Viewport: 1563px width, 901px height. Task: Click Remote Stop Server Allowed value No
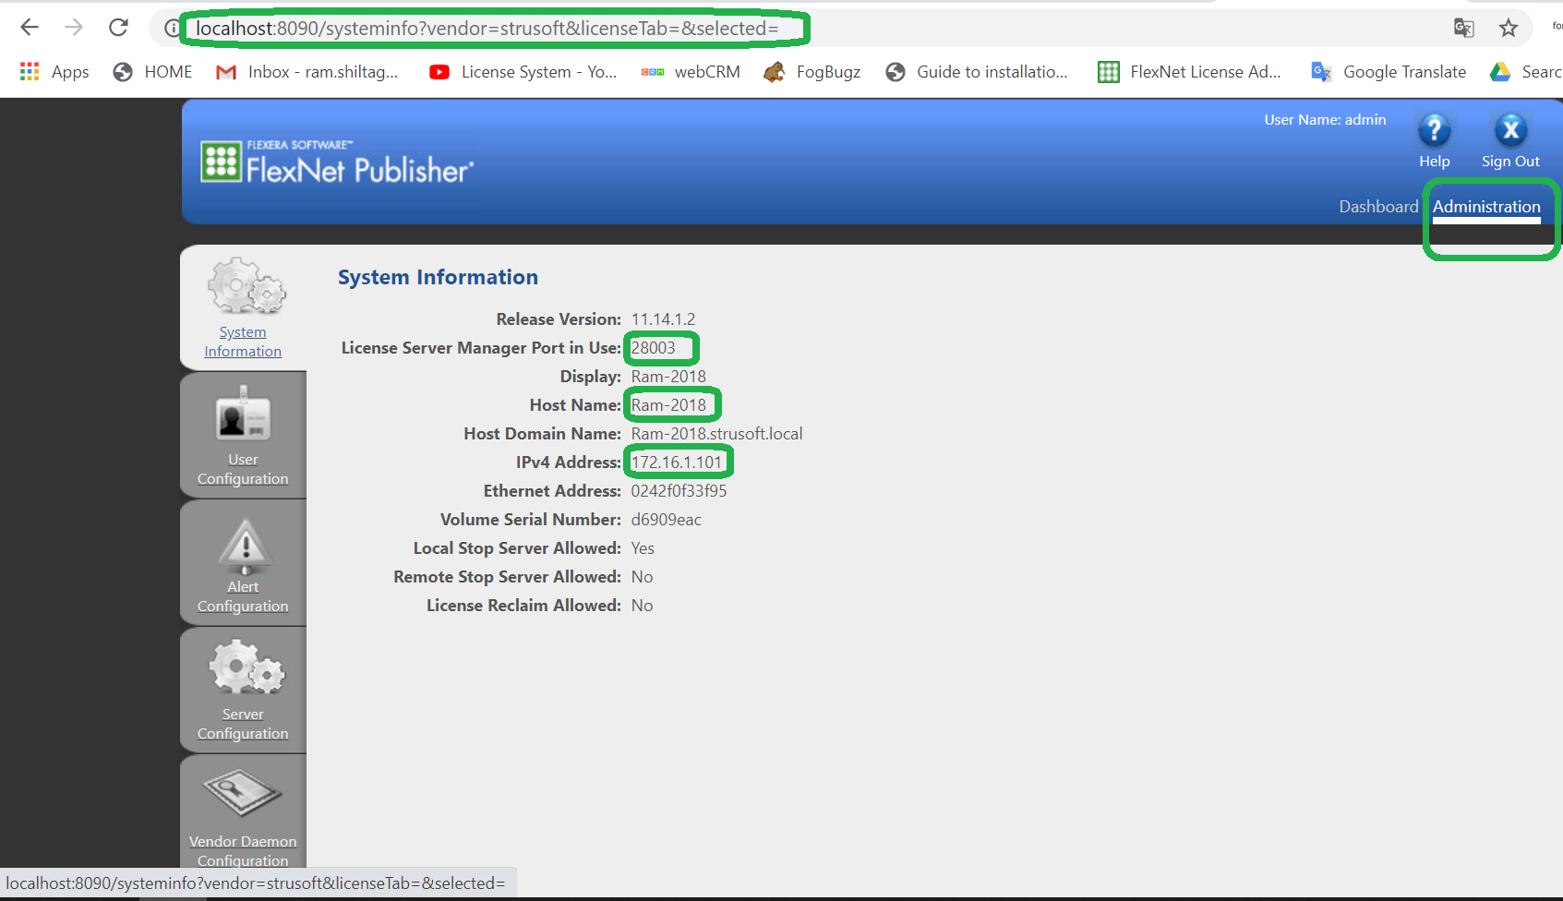pos(642,577)
